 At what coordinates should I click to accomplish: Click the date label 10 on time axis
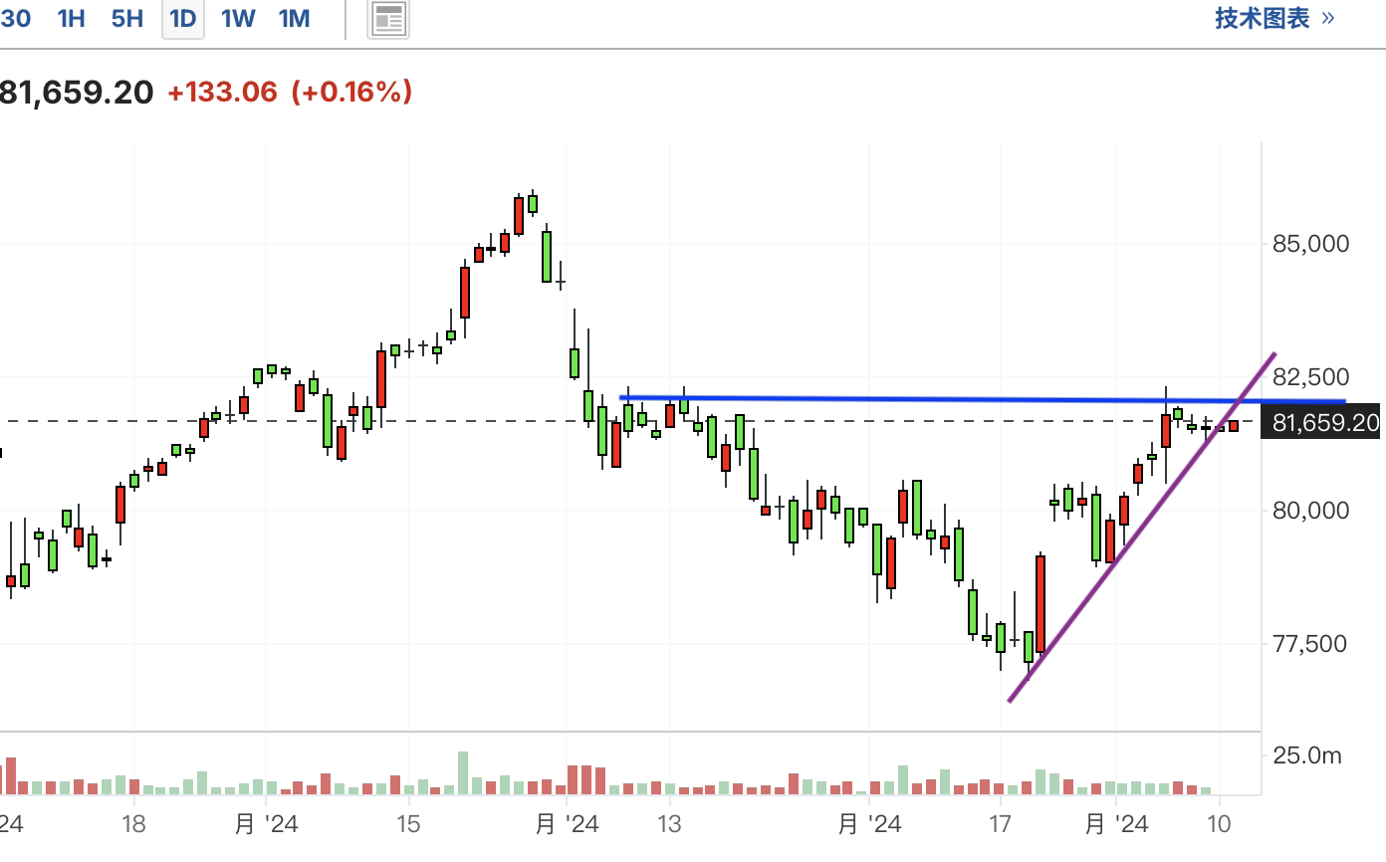[1220, 824]
